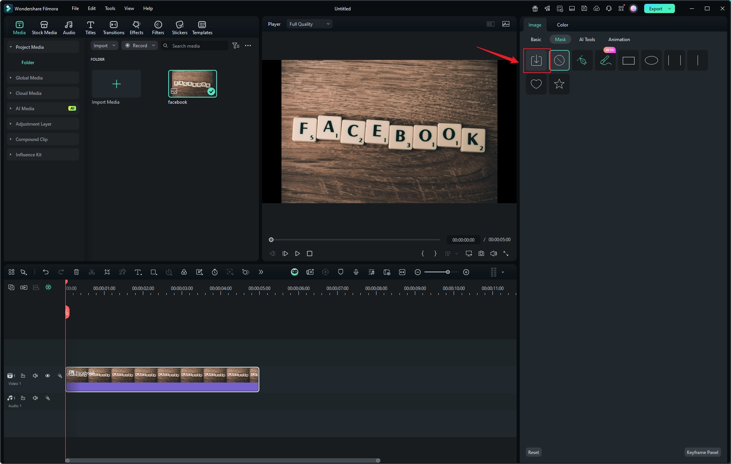This screenshot has width=731, height=464.
Task: Click the timeline zoom slider handle
Action: [x=448, y=272]
